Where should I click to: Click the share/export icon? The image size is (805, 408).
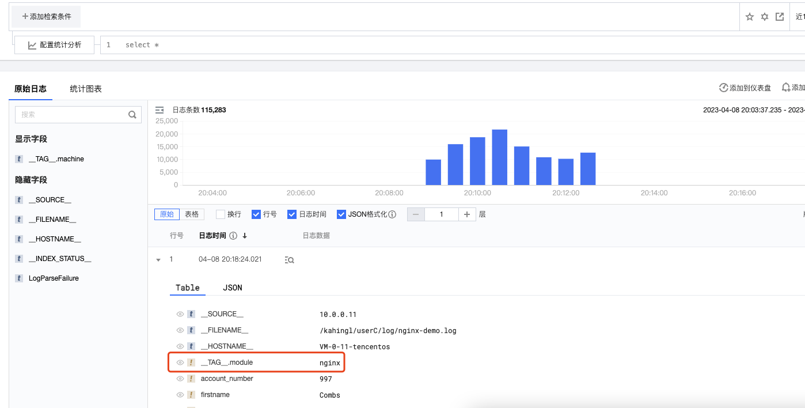coord(780,17)
